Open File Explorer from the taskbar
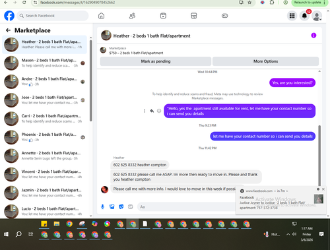 tap(57, 224)
